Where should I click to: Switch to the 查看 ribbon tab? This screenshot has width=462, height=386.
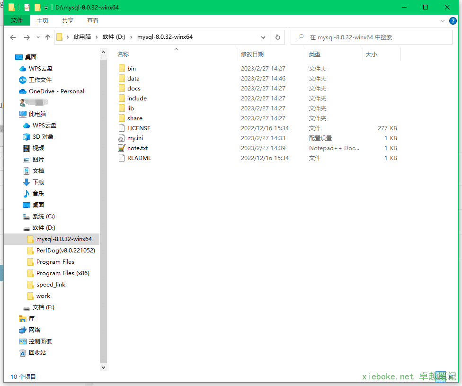[x=93, y=20]
